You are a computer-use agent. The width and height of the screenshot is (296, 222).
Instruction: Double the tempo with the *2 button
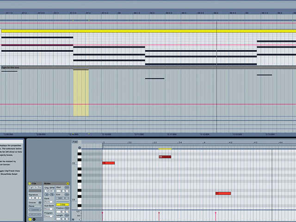pyautogui.click(x=52, y=195)
